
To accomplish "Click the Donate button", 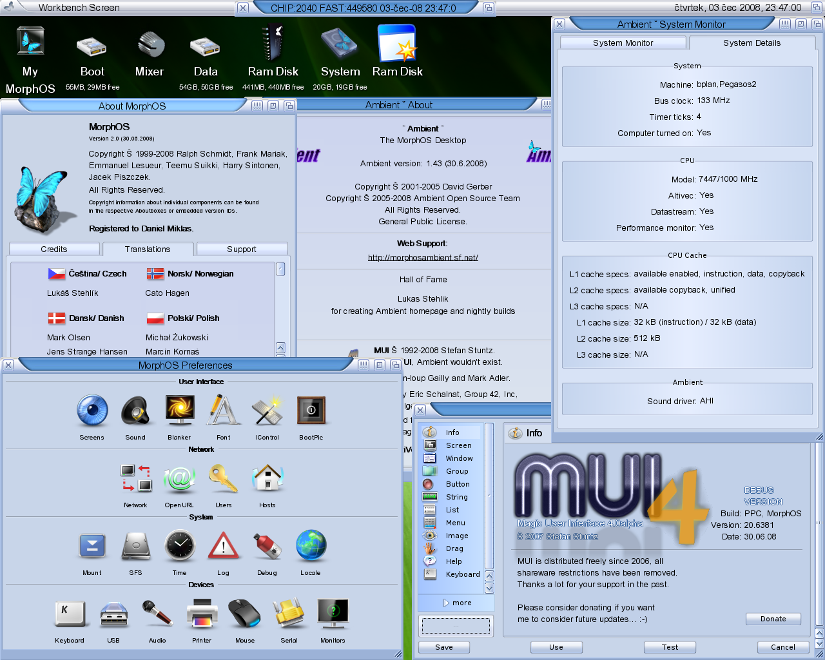I will (x=773, y=619).
